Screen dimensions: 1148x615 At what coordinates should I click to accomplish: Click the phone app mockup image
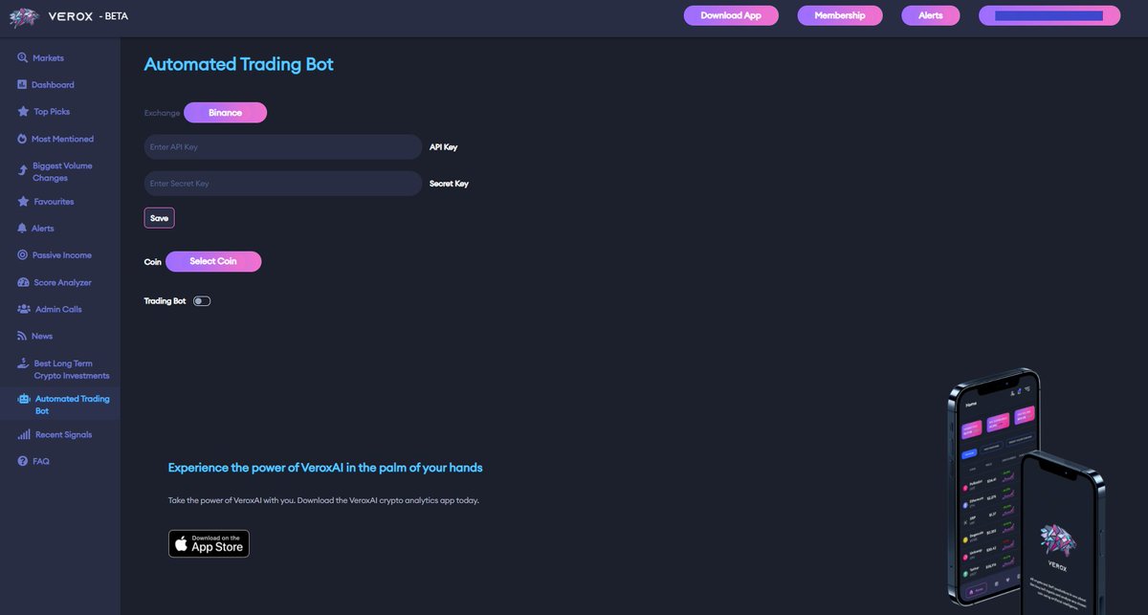coord(1027,492)
